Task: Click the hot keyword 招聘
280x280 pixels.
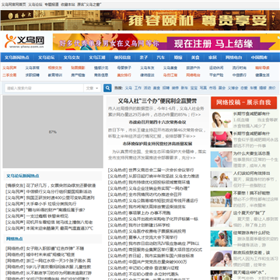Action: tap(166, 88)
